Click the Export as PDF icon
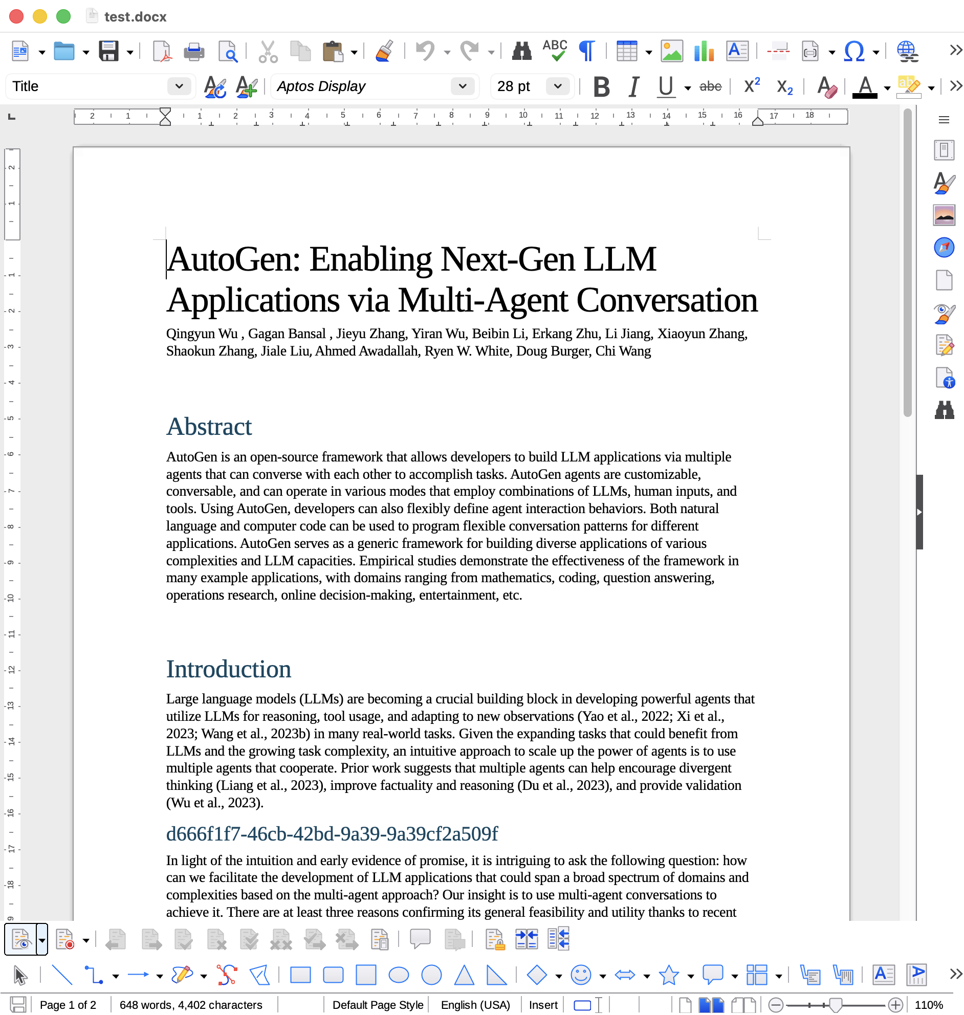Viewport: 964px width, 1015px height. pos(162,51)
